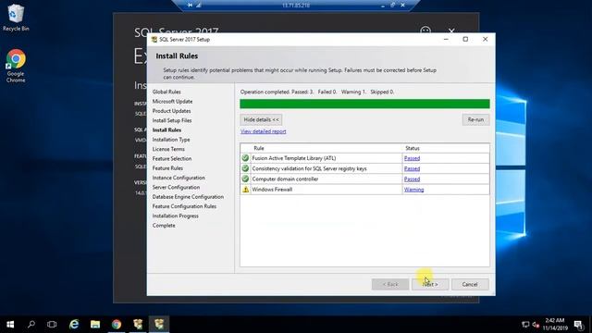Click the Cancel button
The width and height of the screenshot is (592, 333).
(x=470, y=284)
